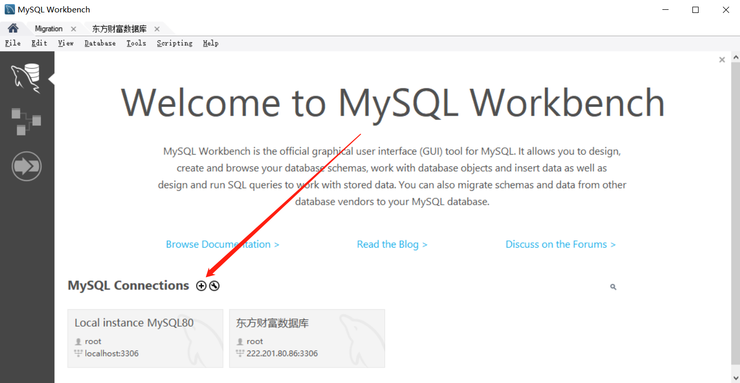The width and height of the screenshot is (740, 383).
Task: Switch to the Migration tab
Action: click(x=49, y=29)
